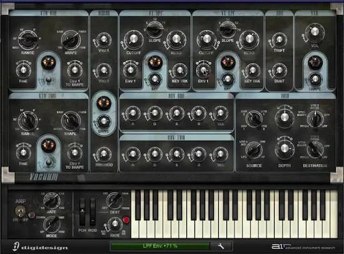Click the LFO DEST selector knob

(114, 201)
